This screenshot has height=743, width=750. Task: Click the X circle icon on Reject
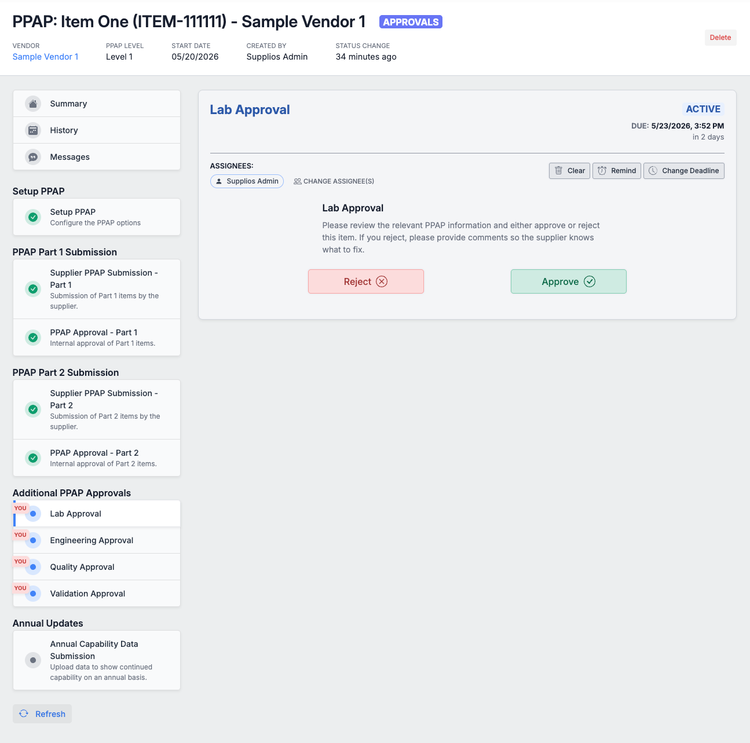pyautogui.click(x=382, y=281)
